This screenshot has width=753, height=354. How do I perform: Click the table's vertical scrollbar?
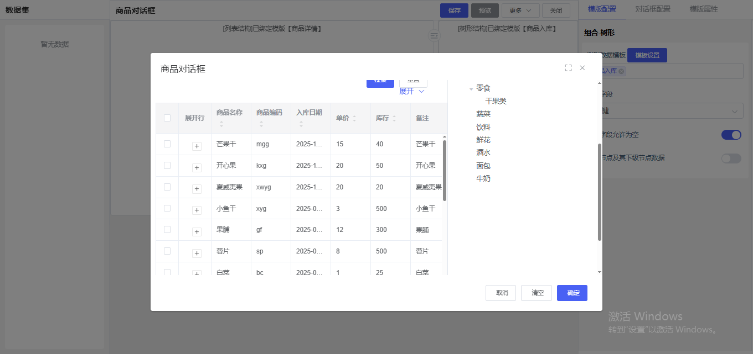coord(445,171)
